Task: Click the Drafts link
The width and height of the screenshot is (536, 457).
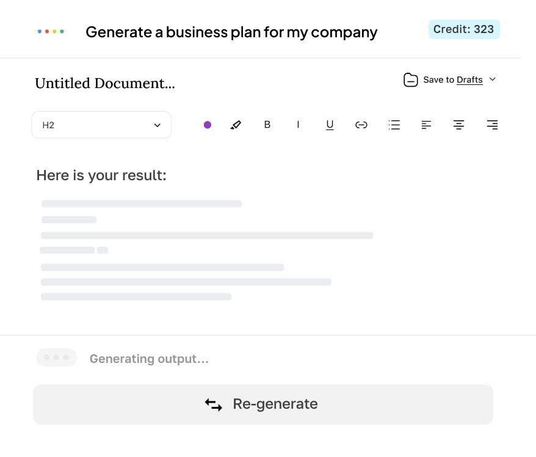Action: (x=469, y=80)
